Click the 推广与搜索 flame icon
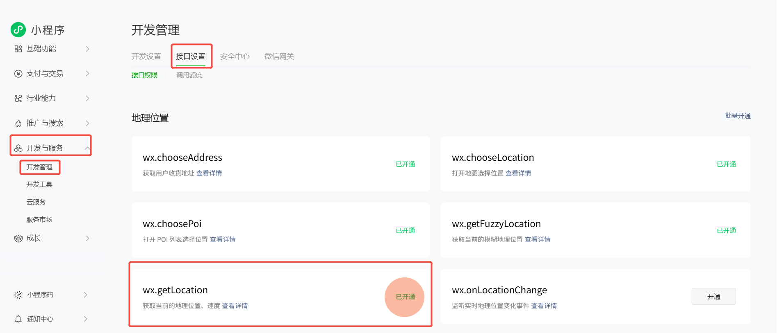777x333 pixels. click(18, 124)
